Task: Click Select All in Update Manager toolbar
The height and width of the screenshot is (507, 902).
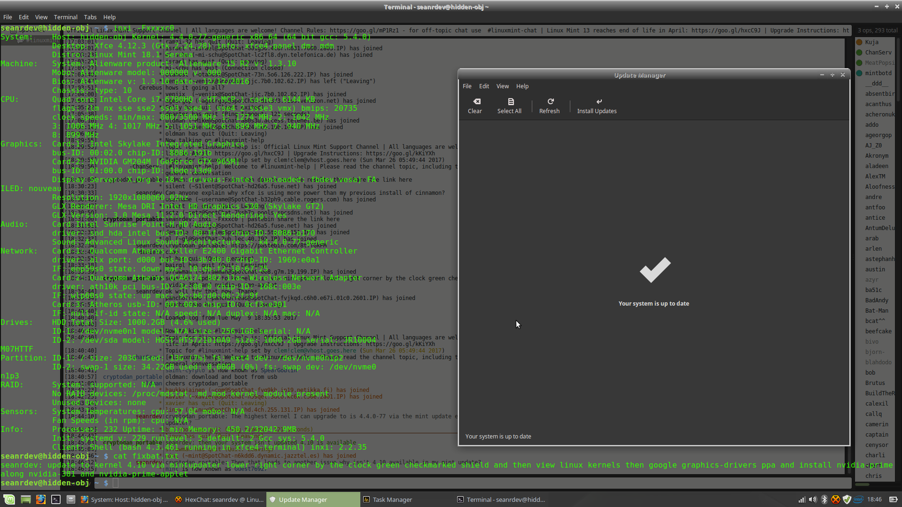Action: click(509, 106)
